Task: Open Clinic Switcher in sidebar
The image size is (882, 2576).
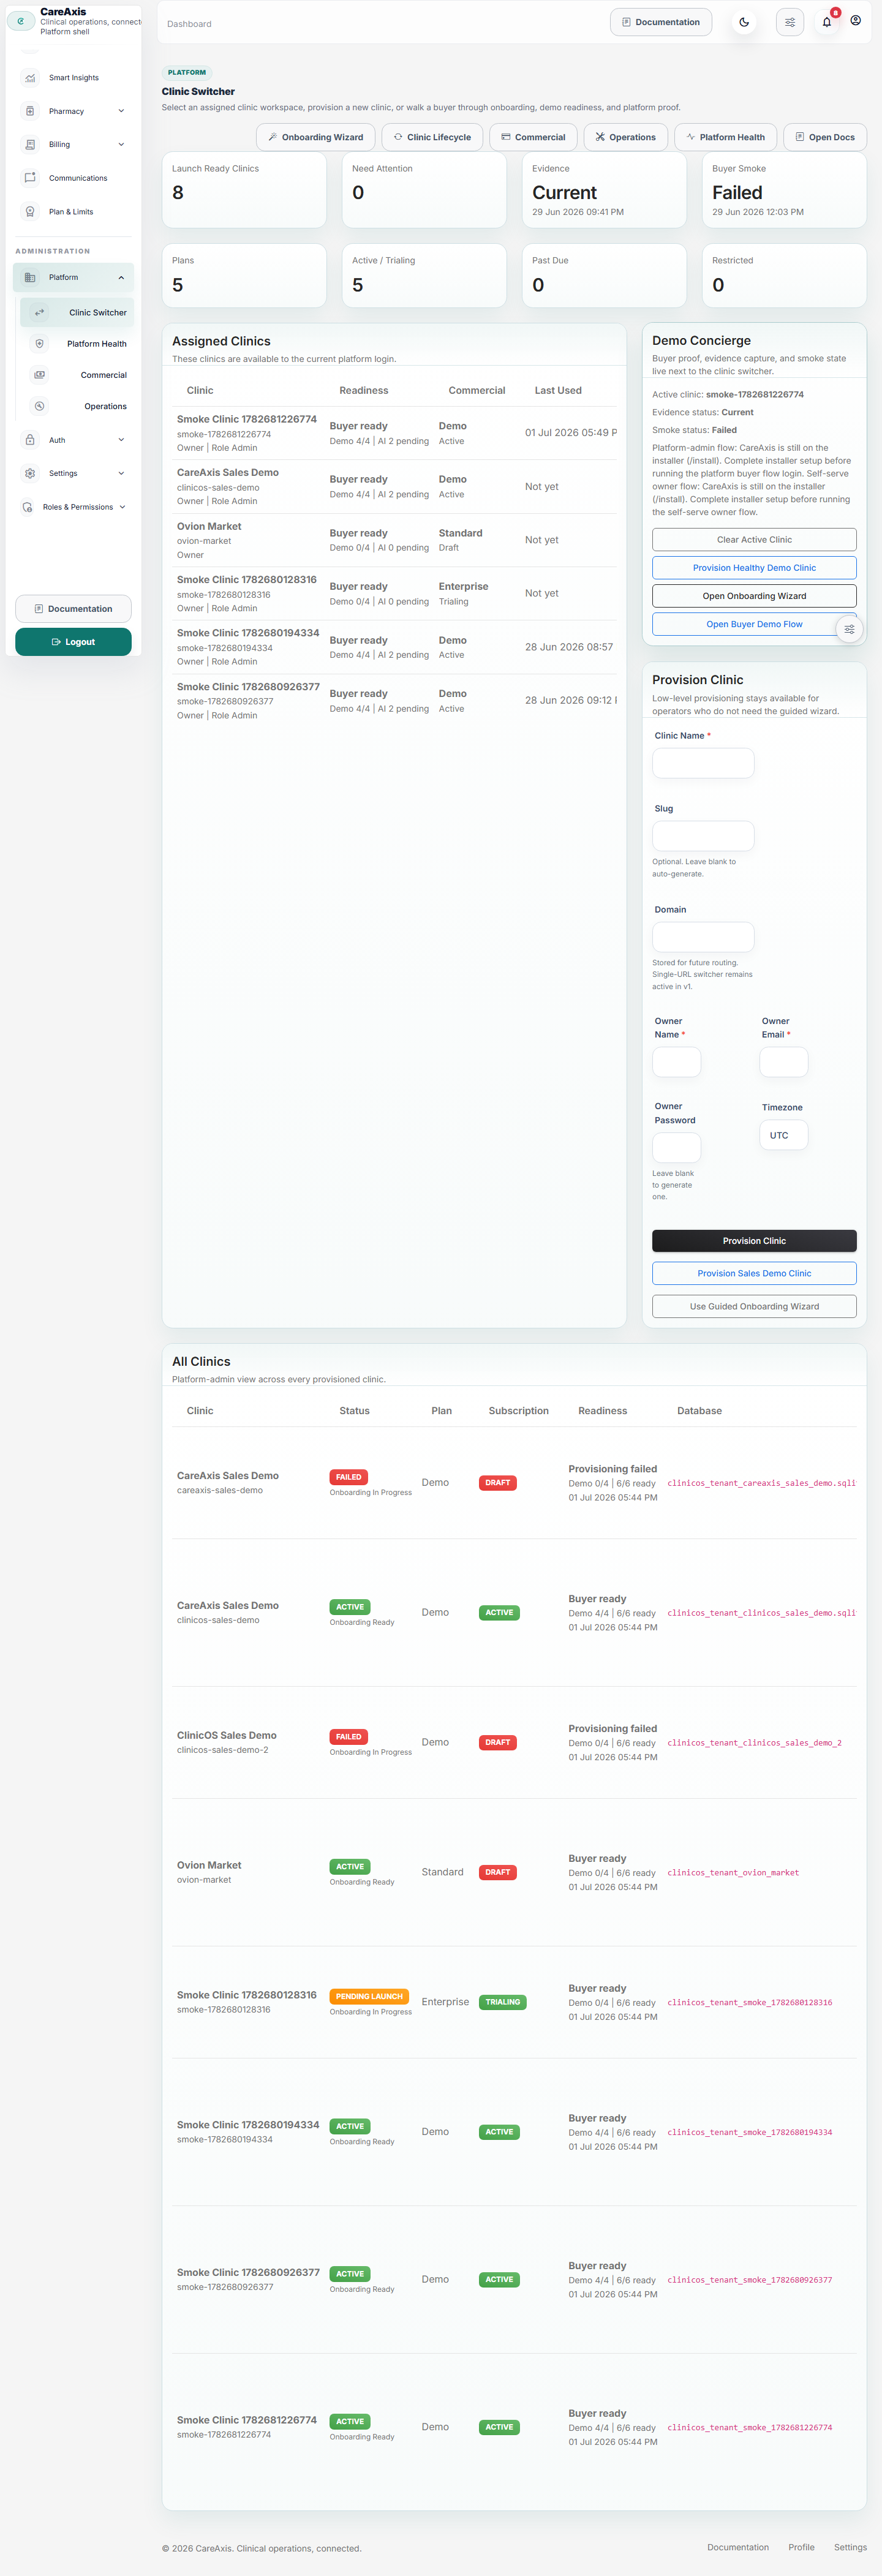Action: pos(77,313)
